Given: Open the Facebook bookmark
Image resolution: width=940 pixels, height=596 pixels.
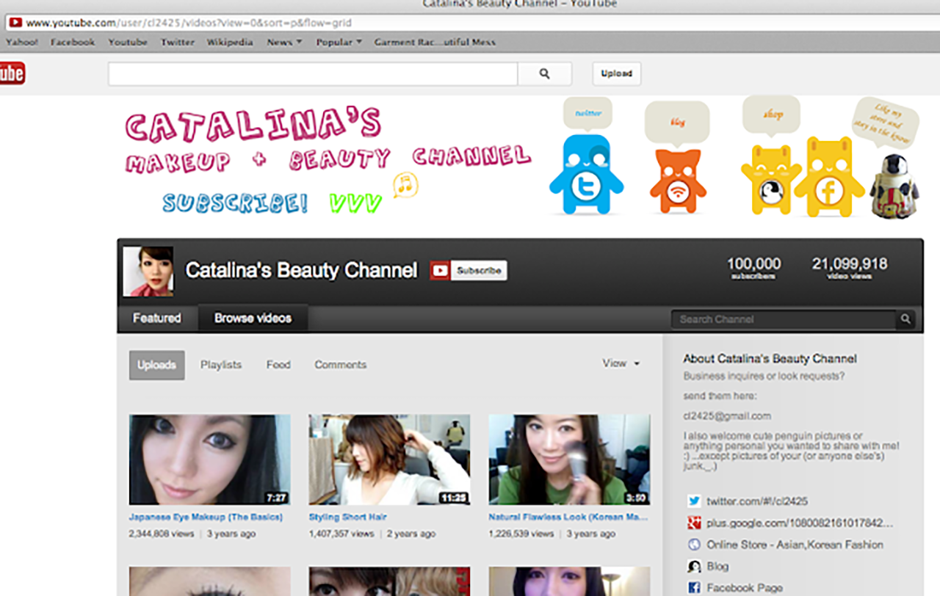Looking at the screenshot, I should point(73,42).
